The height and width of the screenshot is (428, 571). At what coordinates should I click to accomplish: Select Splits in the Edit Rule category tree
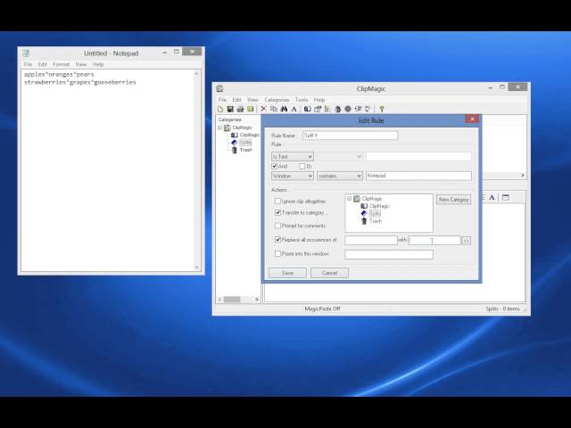[375, 214]
